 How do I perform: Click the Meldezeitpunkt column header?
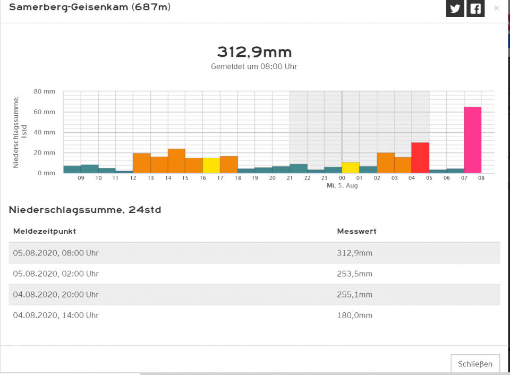(x=45, y=232)
